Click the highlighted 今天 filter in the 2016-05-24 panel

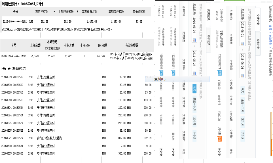(x=194, y=88)
